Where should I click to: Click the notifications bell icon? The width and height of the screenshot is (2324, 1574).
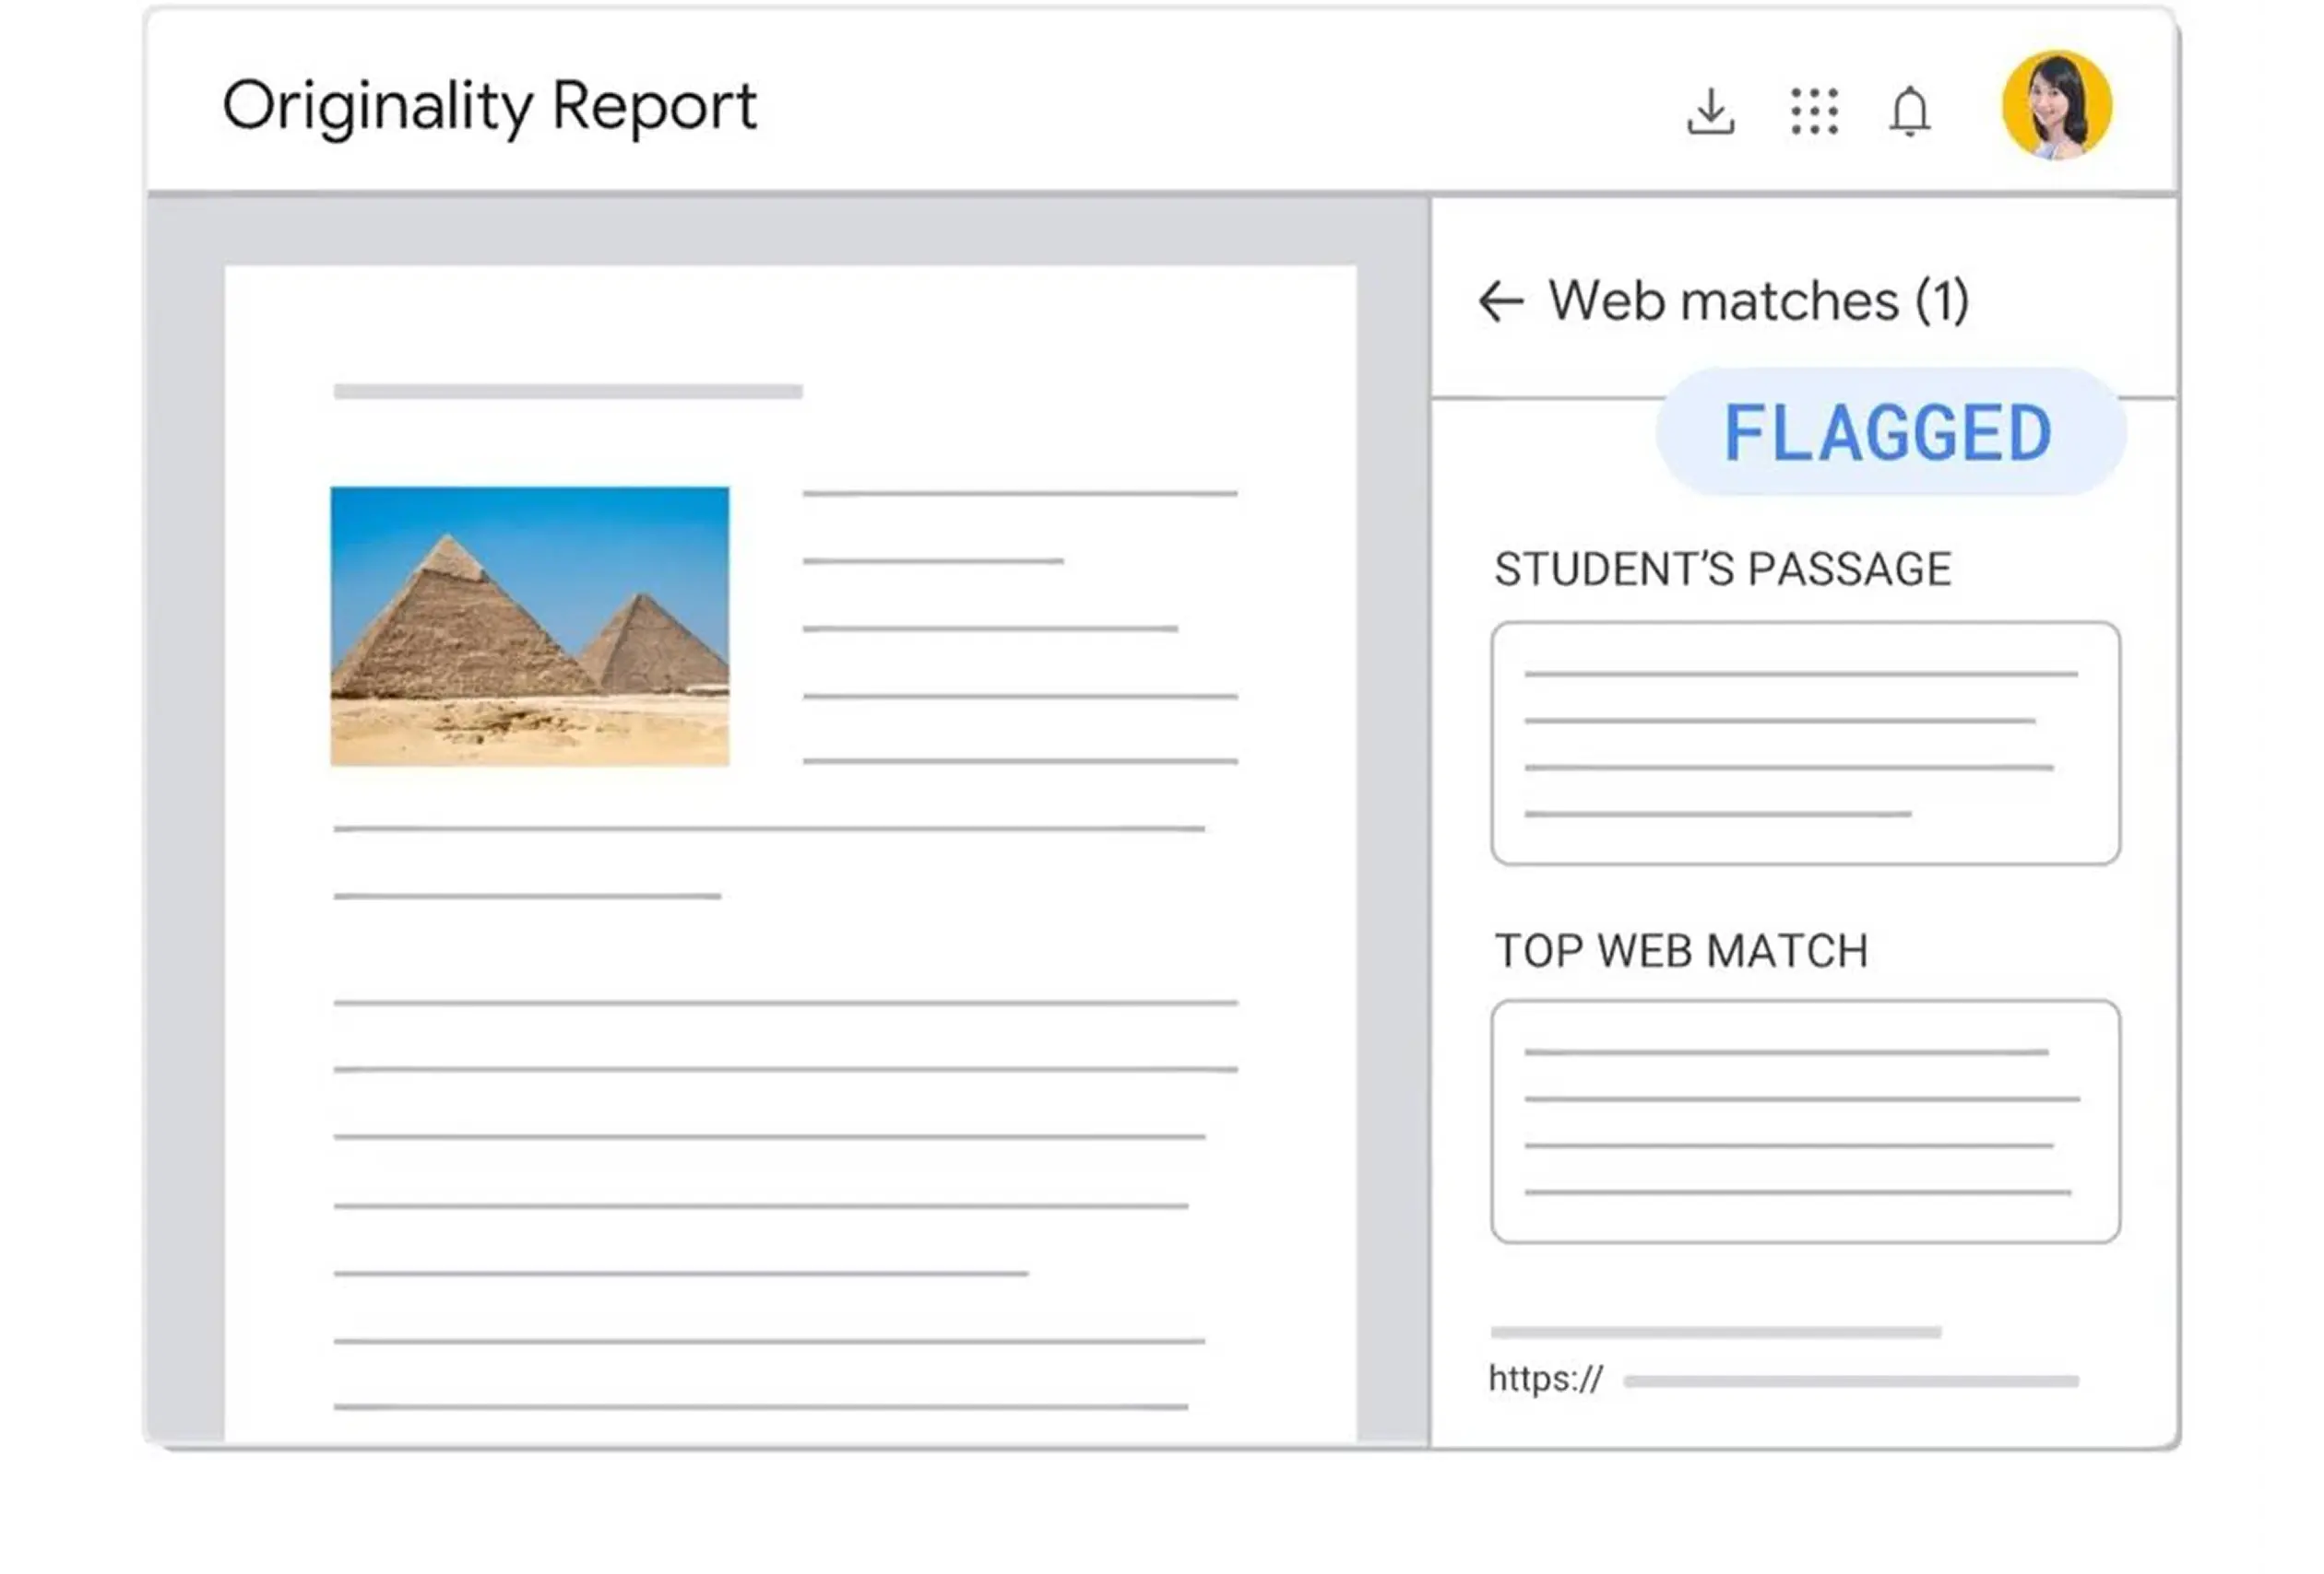coord(1909,111)
